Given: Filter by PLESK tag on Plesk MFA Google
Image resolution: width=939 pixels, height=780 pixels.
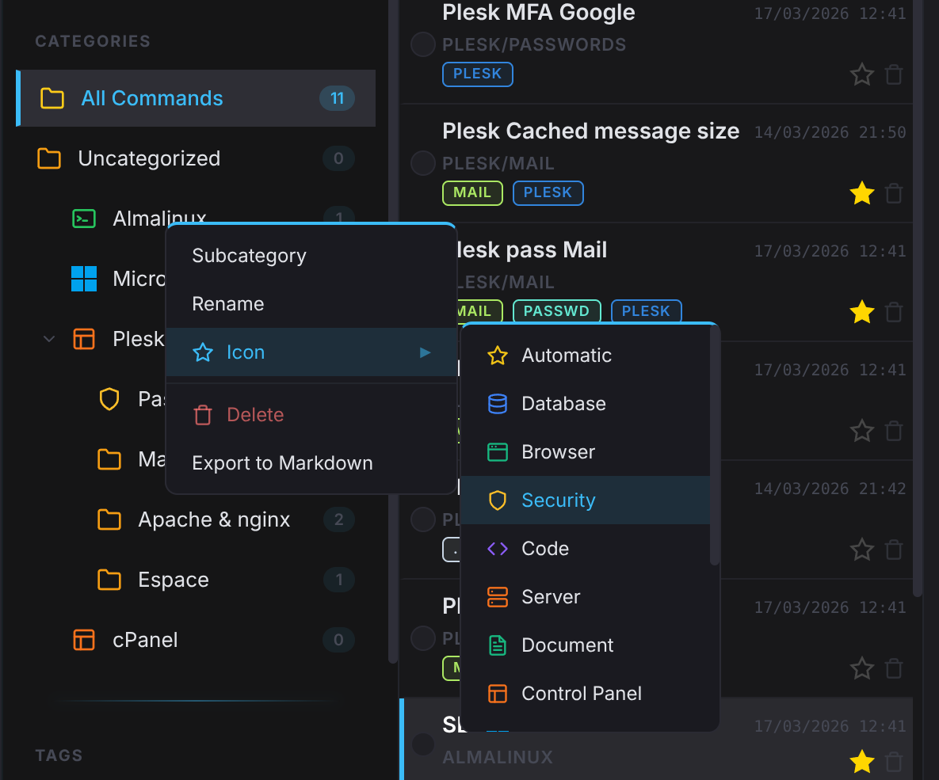Looking at the screenshot, I should (x=477, y=74).
